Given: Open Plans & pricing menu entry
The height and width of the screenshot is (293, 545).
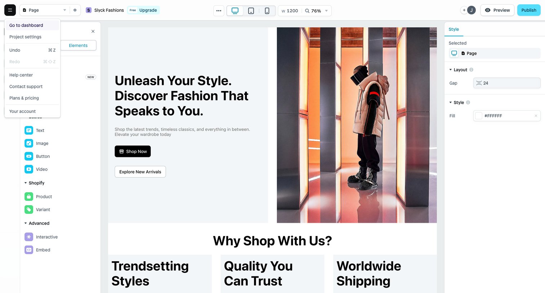Looking at the screenshot, I should coord(32,98).
